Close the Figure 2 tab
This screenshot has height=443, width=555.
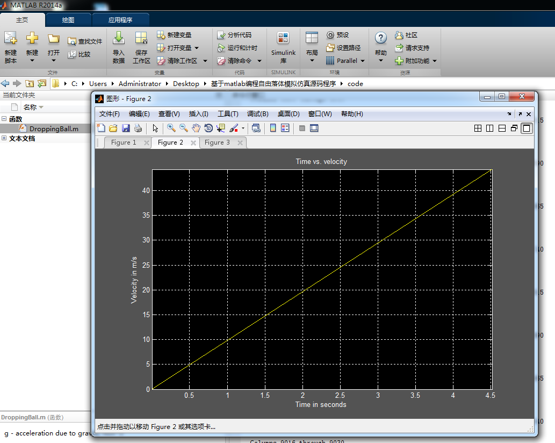(x=193, y=142)
